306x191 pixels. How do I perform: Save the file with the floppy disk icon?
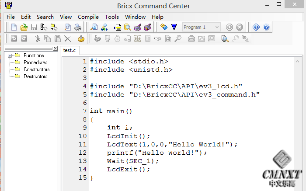[34, 27]
